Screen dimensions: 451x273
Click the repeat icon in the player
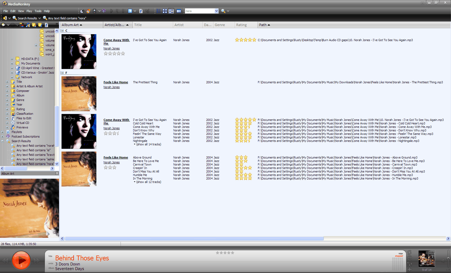click(x=409, y=252)
